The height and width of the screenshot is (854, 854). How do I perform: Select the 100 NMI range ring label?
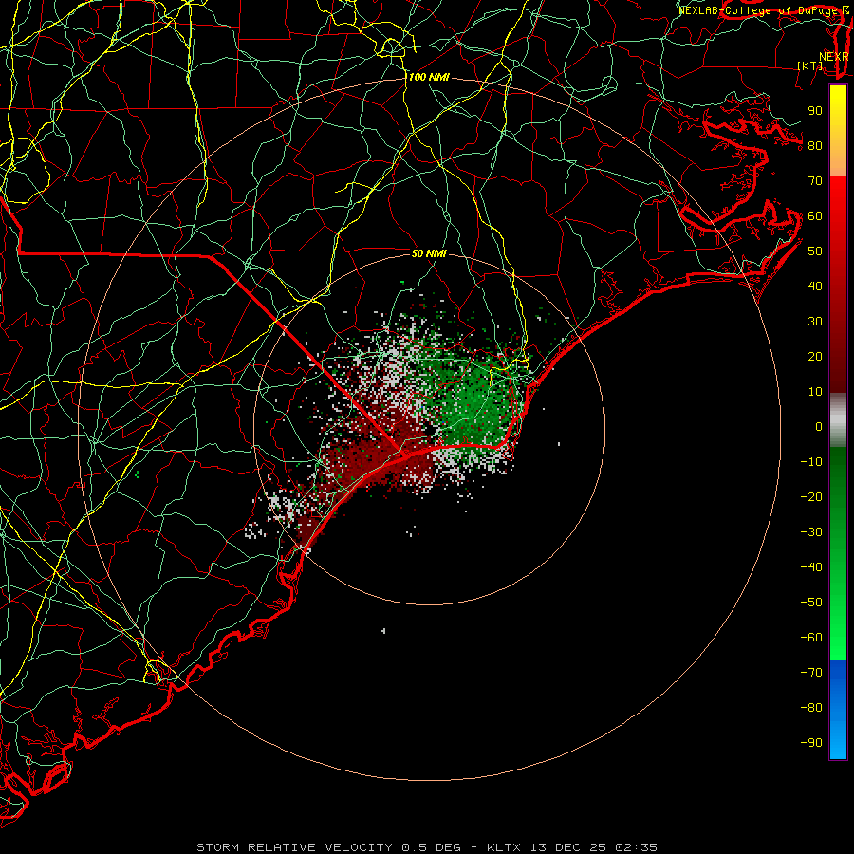[x=429, y=77]
